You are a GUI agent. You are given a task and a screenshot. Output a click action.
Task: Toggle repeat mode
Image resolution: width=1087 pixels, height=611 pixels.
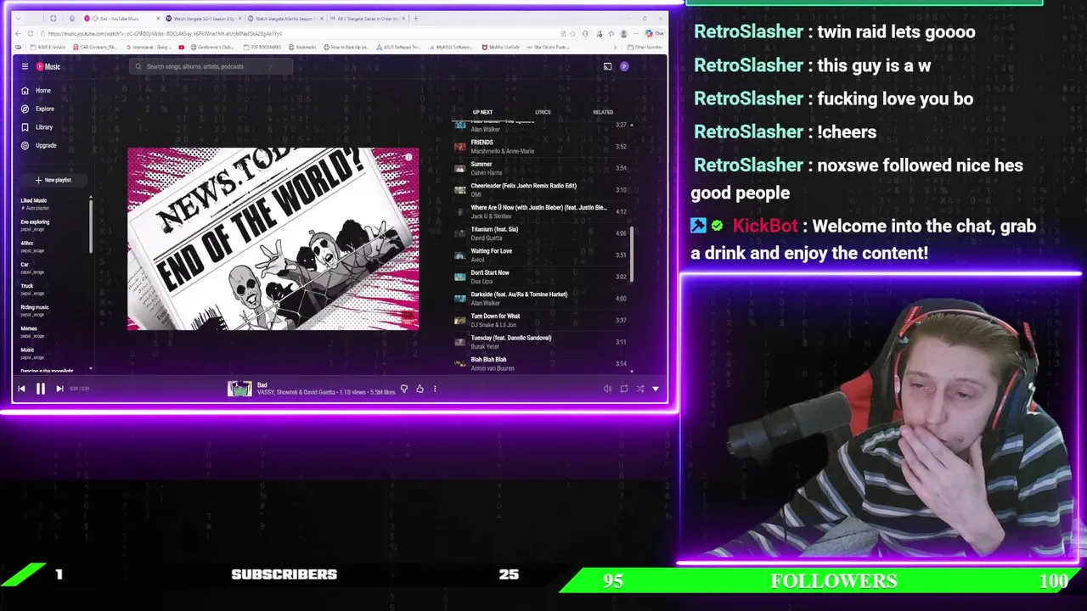[624, 389]
